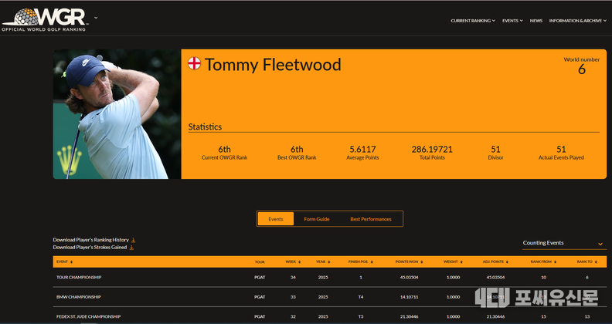Screen dimensions: 612x324
Task: Sort the table by Finish Pos. column
Action: coord(361,262)
